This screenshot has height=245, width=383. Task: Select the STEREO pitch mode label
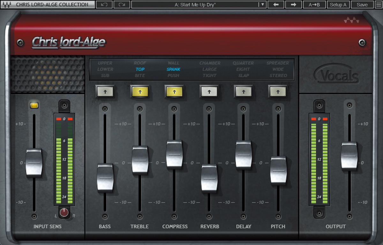pos(278,76)
